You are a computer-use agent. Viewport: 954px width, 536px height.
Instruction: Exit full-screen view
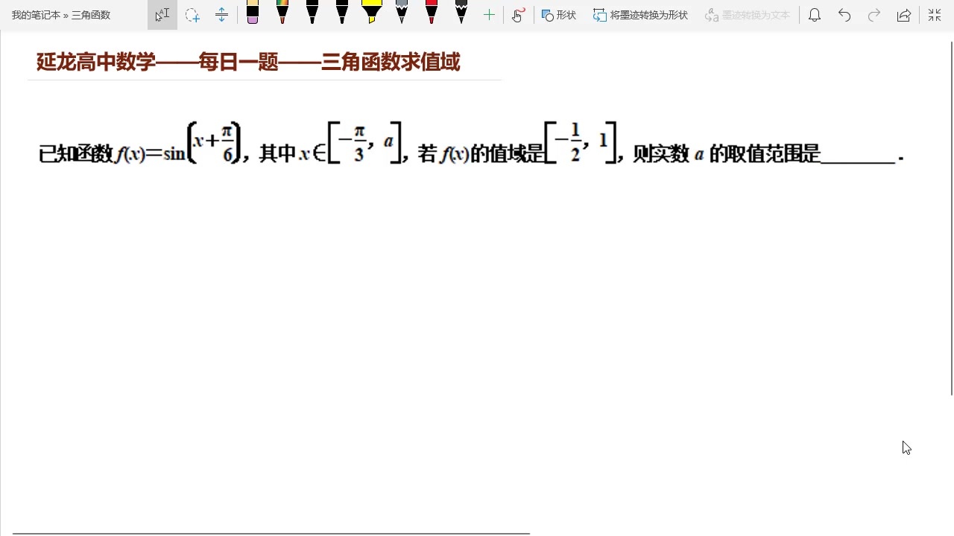coord(935,15)
